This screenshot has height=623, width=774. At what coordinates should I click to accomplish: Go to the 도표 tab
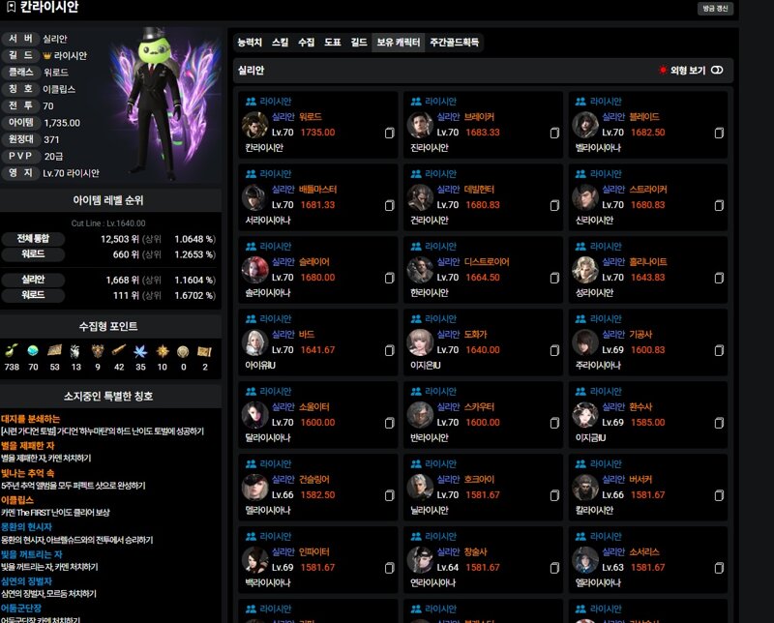click(332, 43)
